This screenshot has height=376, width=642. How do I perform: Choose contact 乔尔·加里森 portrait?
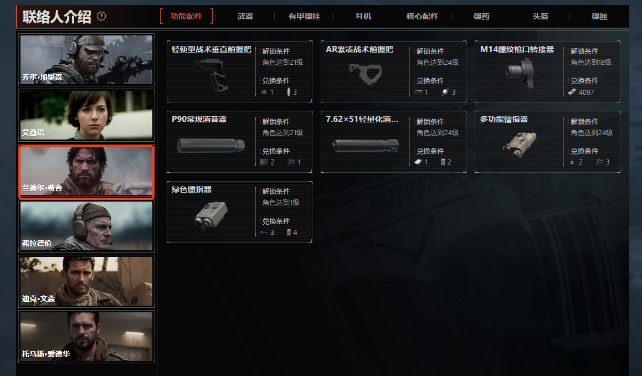click(x=86, y=60)
